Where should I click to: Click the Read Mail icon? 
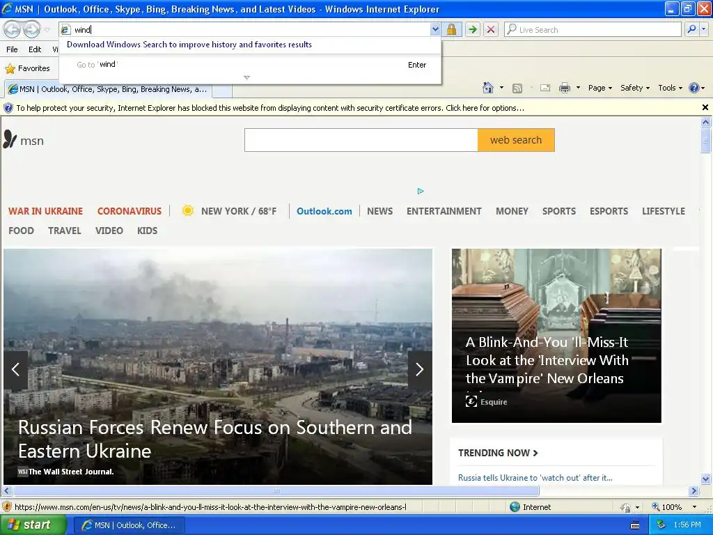(545, 88)
